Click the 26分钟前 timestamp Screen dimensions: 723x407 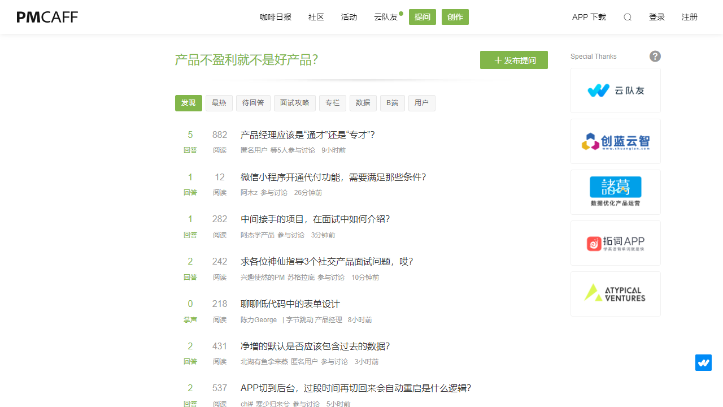point(308,193)
